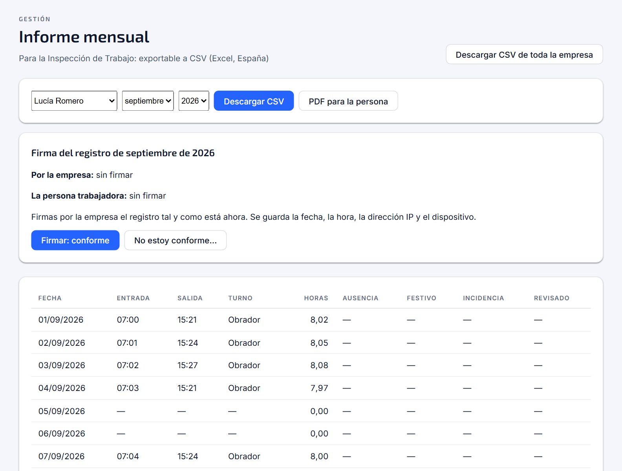Click entry time 07:04 on 07/09/2026
Image resolution: width=622 pixels, height=471 pixels.
(128, 456)
